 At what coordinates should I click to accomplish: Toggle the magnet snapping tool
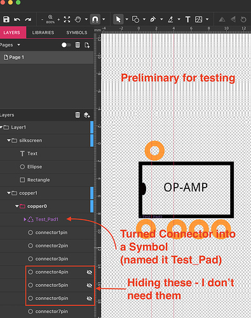click(x=95, y=20)
